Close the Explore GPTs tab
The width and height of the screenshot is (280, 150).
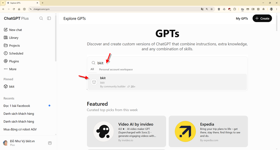click(x=37, y=3)
